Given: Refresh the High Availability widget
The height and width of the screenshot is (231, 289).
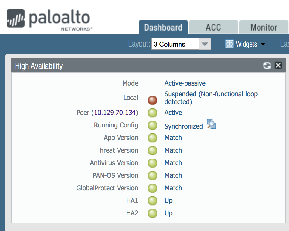Looking at the screenshot, I should coord(267,66).
